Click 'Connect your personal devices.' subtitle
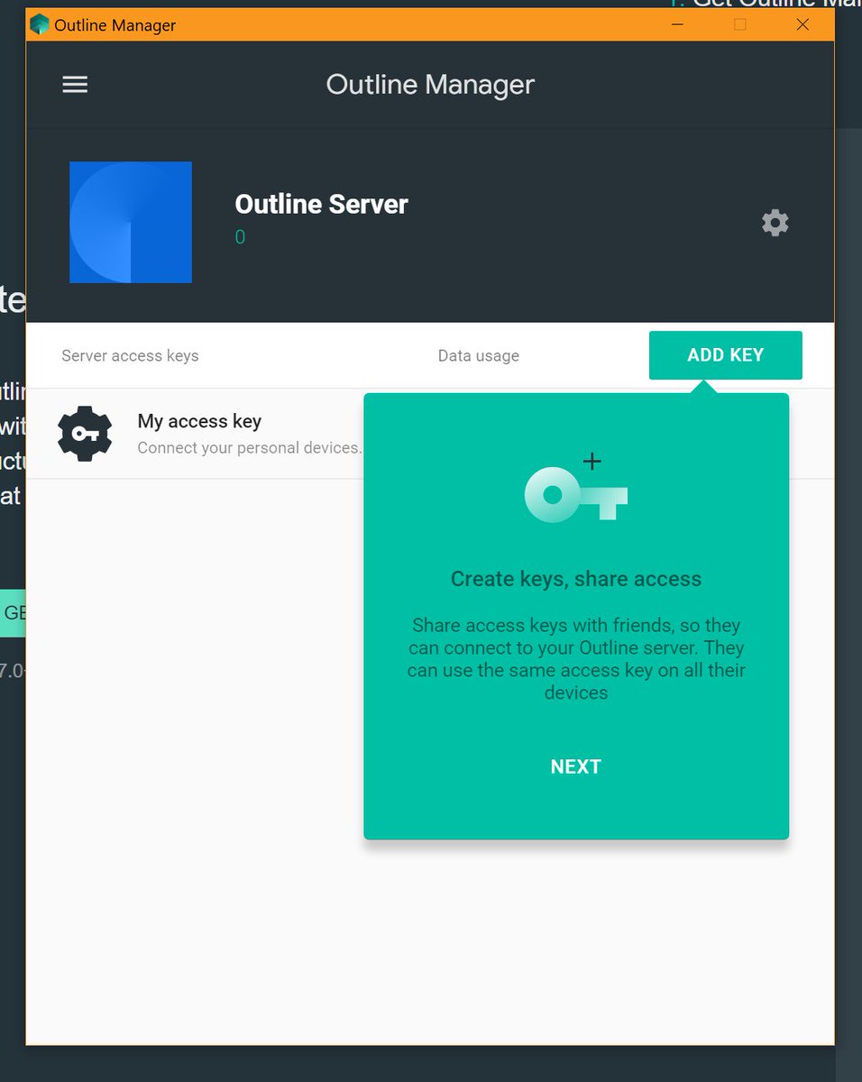The image size is (862, 1082). point(250,448)
